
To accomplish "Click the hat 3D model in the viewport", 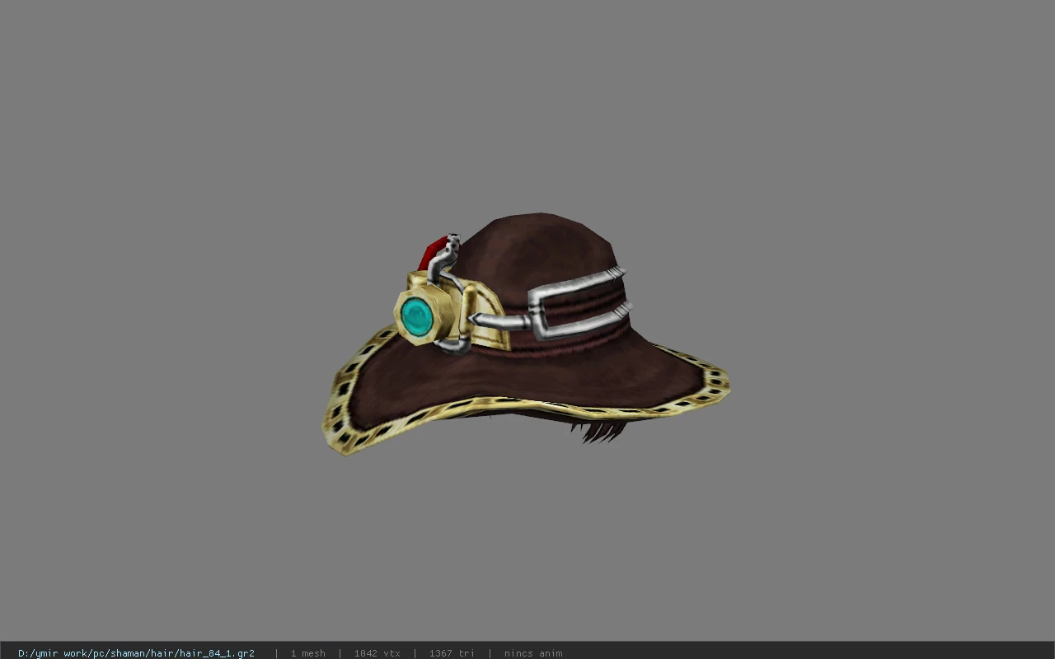I will pyautogui.click(x=526, y=334).
